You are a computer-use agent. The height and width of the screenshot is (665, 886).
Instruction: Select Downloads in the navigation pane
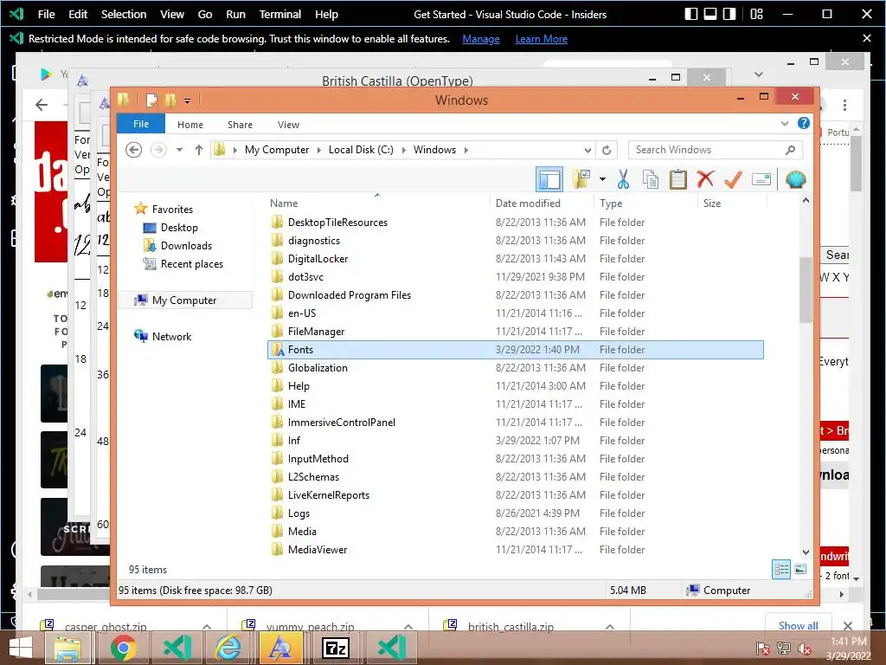(x=186, y=245)
